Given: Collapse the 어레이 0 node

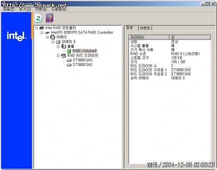Looking at the screenshot, I should (53, 42).
